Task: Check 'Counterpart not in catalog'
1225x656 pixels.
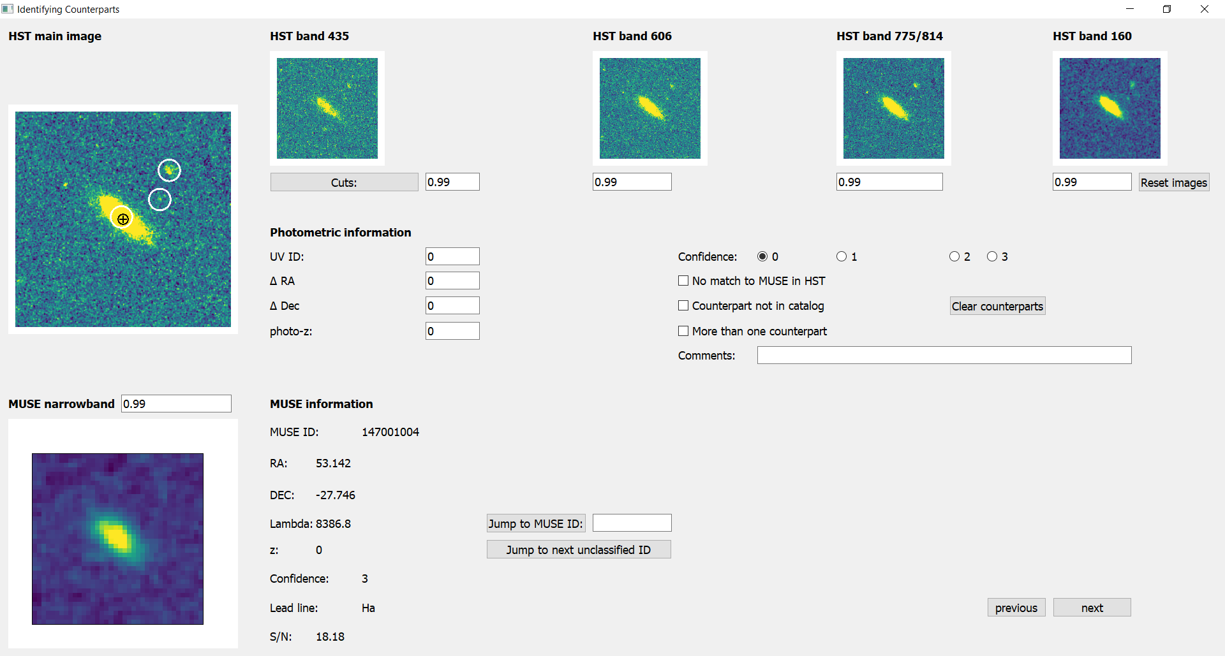Action: pos(683,305)
